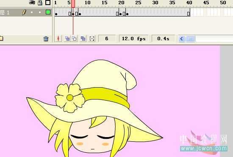Image resolution: width=233 pixels, height=157 pixels.
Task: Toggle visibility dot for layer 1
Action: point(32,12)
